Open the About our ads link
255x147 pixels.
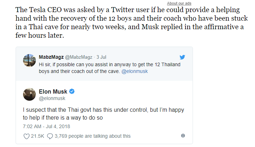[x=179, y=3]
